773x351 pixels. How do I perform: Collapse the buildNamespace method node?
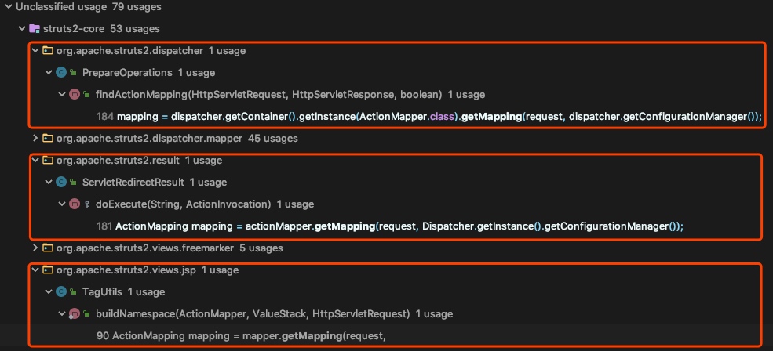[x=62, y=313]
